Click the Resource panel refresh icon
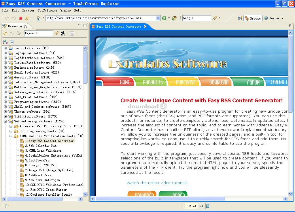The height and width of the screenshot is (212, 295). pyautogui.click(x=18, y=33)
